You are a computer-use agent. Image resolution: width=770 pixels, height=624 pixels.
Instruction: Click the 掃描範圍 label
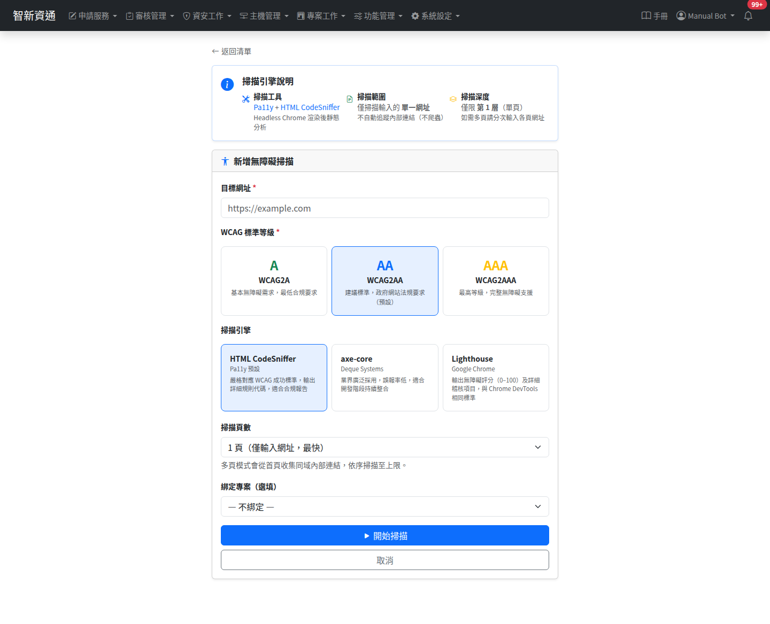point(372,97)
